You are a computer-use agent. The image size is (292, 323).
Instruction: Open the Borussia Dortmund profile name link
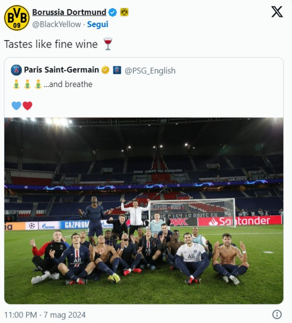(x=69, y=12)
